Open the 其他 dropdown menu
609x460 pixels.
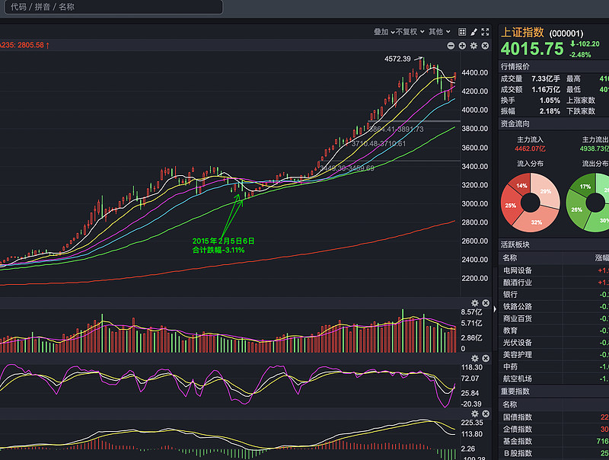pyautogui.click(x=439, y=32)
